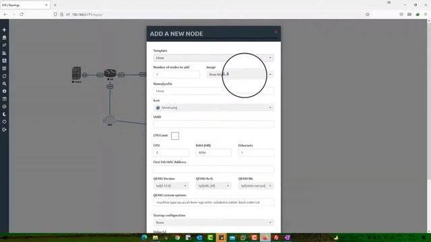431x242 pixels.
Task: Click the 'A' text objects sidebar icon
Action: tap(4, 61)
